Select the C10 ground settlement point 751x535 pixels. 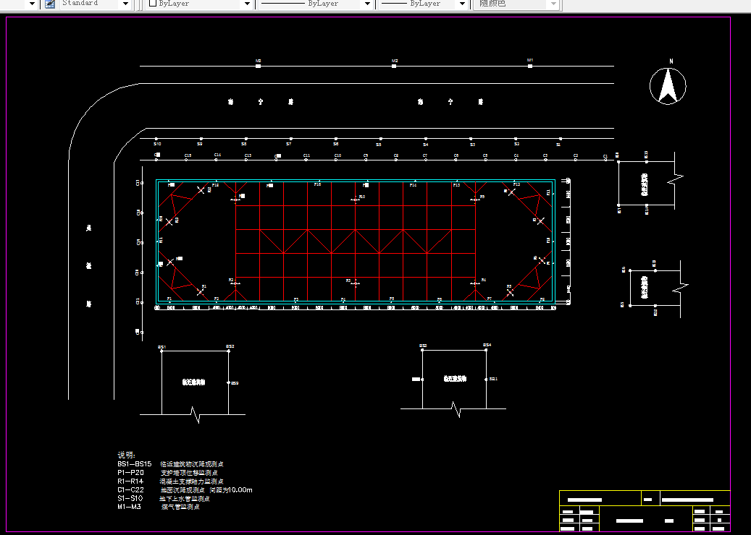tap(336, 160)
